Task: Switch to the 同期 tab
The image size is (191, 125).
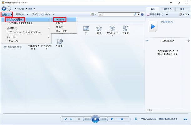Action: (x=182, y=9)
